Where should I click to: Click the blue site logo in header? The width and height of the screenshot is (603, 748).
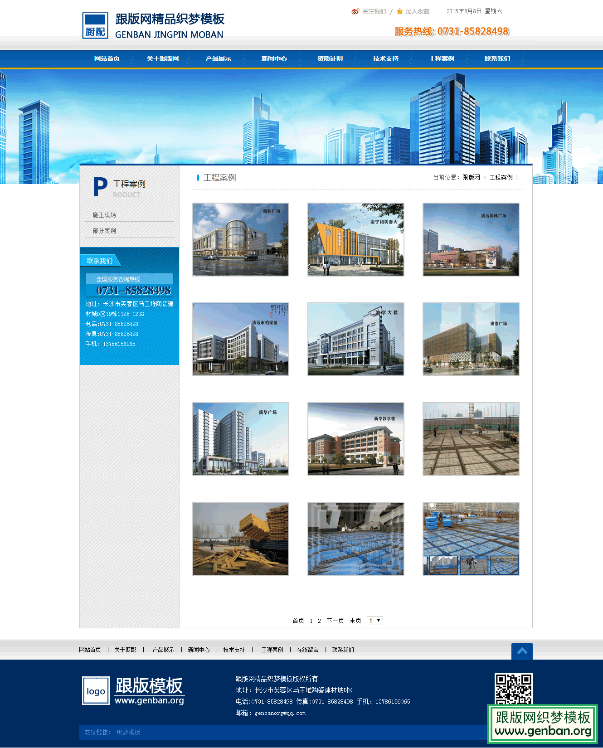click(95, 25)
